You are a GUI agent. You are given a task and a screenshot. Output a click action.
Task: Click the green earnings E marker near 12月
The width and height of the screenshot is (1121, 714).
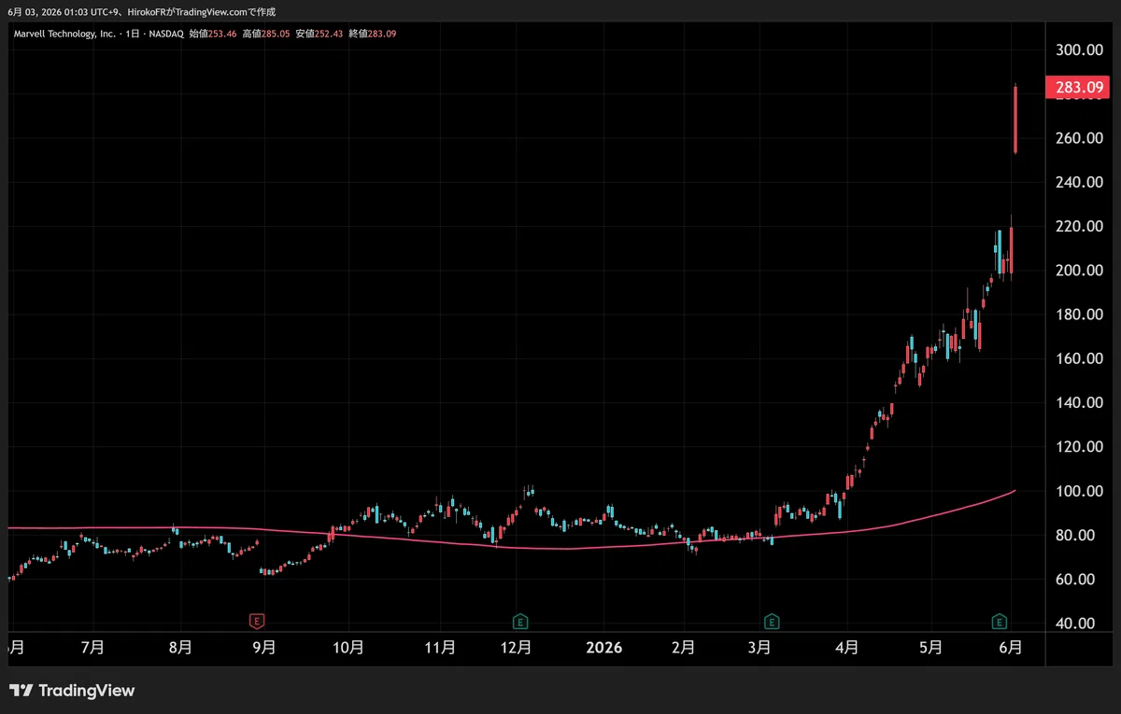520,621
